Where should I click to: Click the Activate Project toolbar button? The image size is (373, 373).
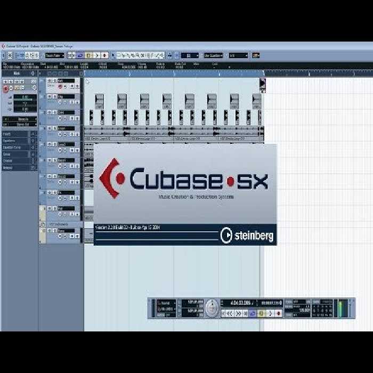[x=3, y=55]
